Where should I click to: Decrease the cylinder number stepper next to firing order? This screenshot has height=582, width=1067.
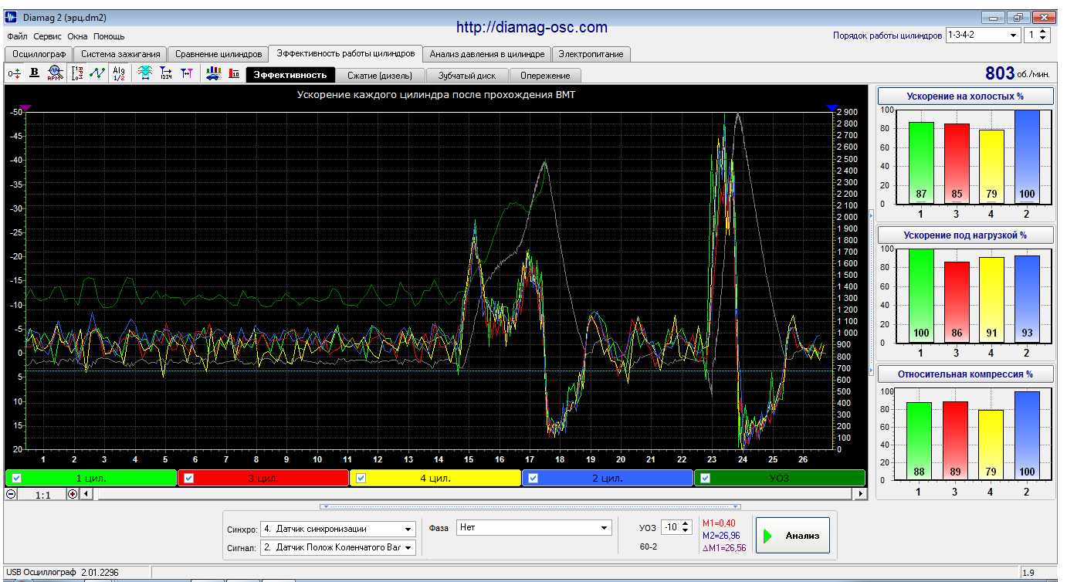click(x=1044, y=39)
